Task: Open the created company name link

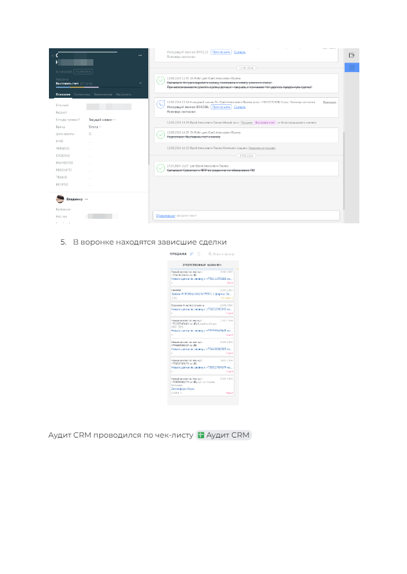Action: tap(262, 148)
